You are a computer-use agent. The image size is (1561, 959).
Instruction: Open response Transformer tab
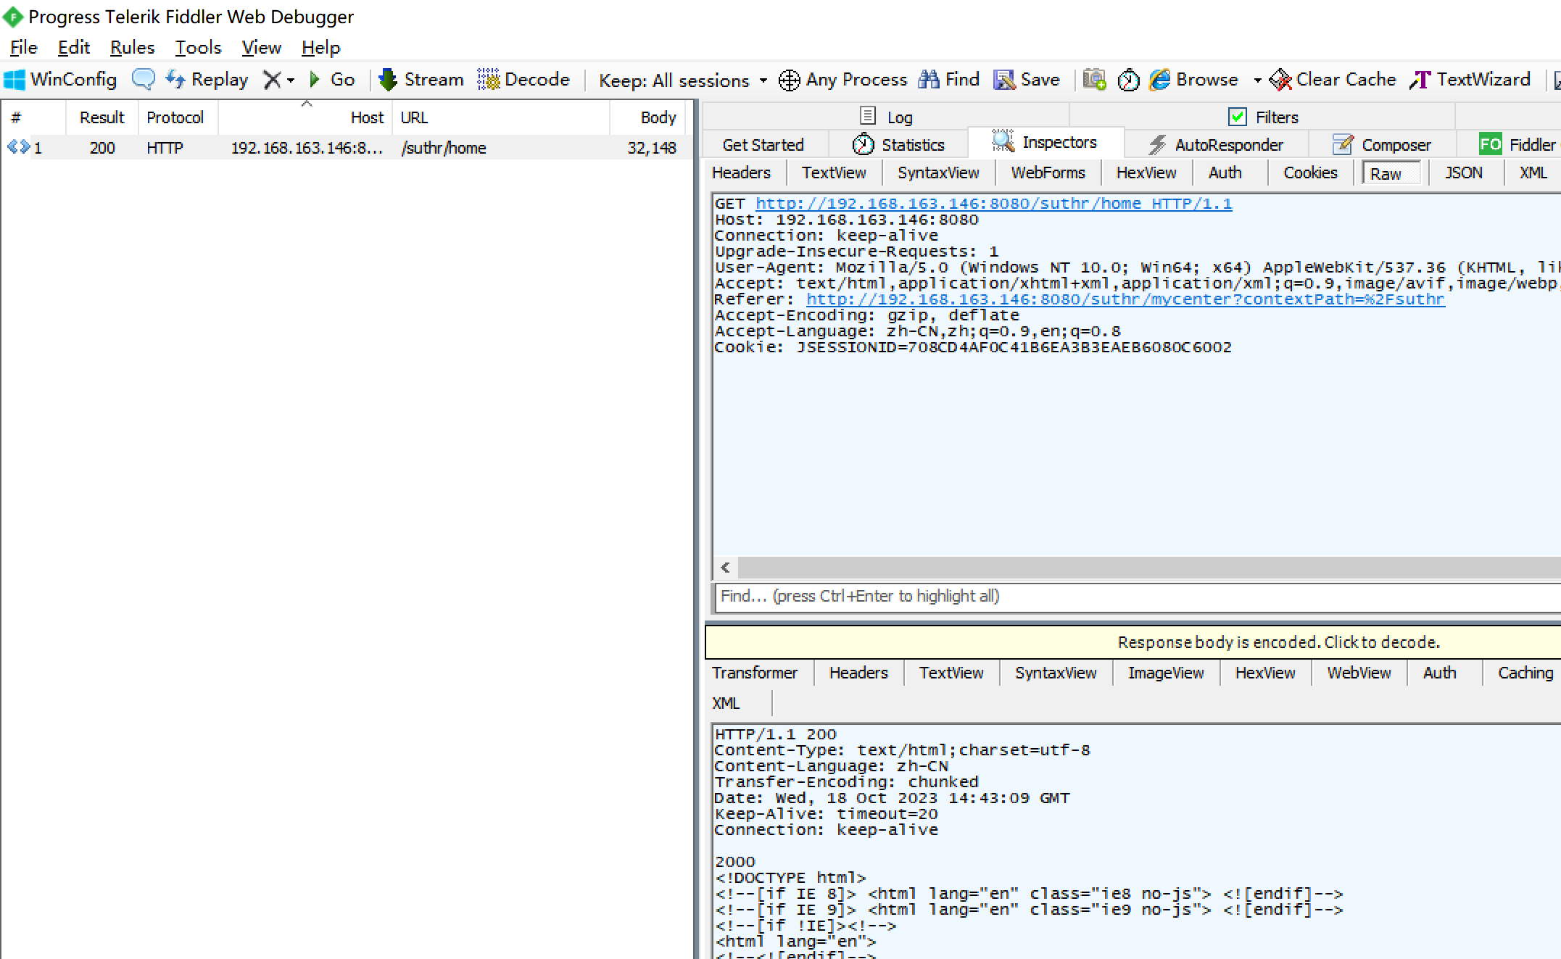755,673
